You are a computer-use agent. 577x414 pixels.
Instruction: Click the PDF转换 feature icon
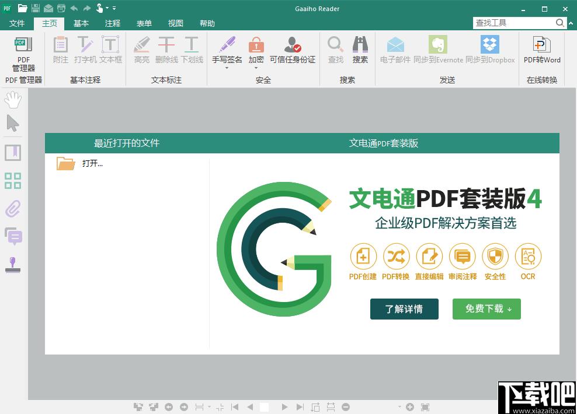tap(396, 257)
